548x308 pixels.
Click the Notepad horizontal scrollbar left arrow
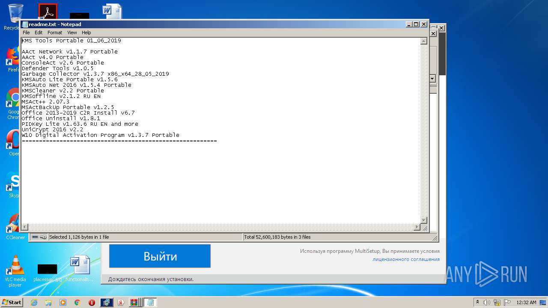pyautogui.click(x=25, y=227)
